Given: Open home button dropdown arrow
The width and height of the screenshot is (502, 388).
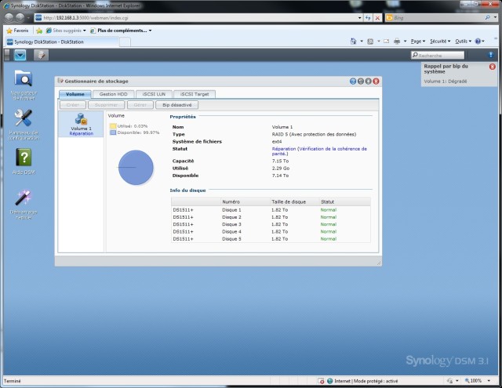Looking at the screenshot, I should click(x=362, y=42).
